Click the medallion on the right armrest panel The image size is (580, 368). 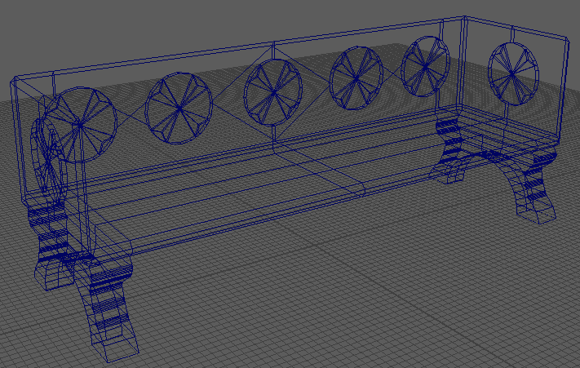click(511, 73)
